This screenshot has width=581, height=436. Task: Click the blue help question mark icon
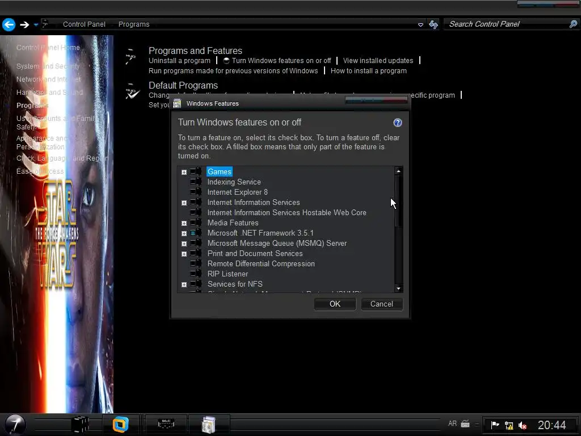[398, 123]
